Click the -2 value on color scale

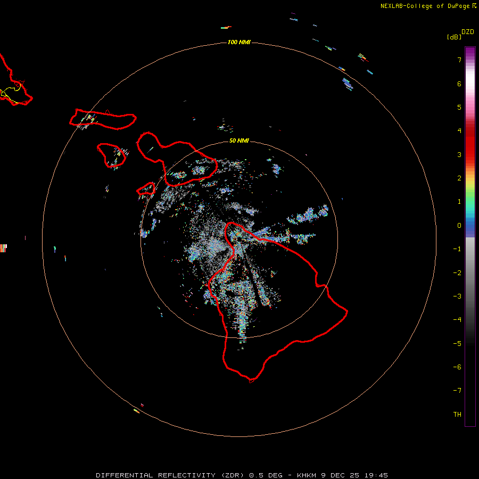pos(457,273)
